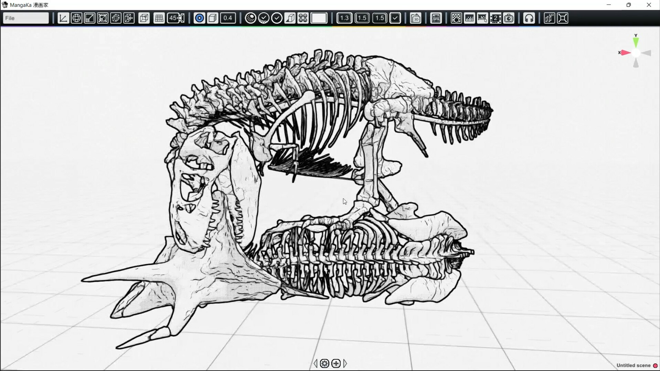Click the wireframe globe icon

(76, 18)
